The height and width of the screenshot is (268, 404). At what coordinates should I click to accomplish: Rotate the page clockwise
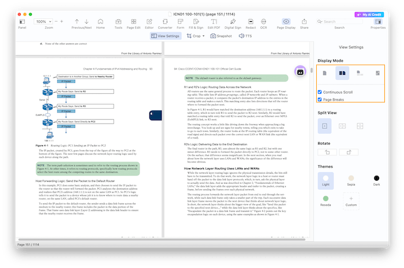(349, 152)
